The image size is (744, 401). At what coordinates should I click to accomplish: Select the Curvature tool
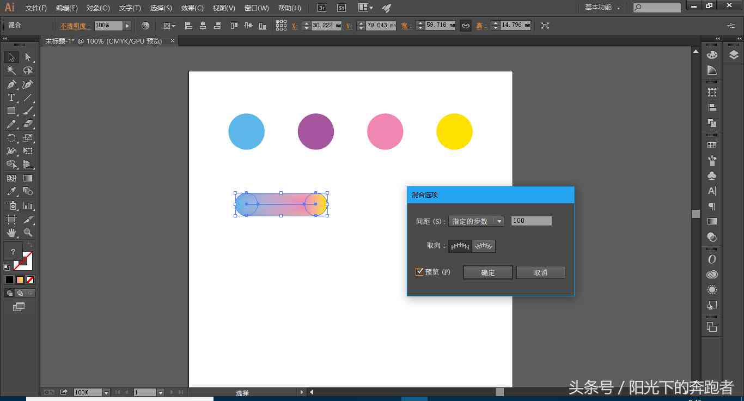pos(28,84)
